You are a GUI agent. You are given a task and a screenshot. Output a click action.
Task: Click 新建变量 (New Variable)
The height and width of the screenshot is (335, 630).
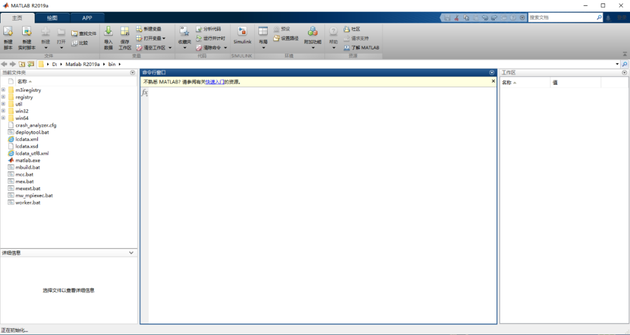point(149,29)
